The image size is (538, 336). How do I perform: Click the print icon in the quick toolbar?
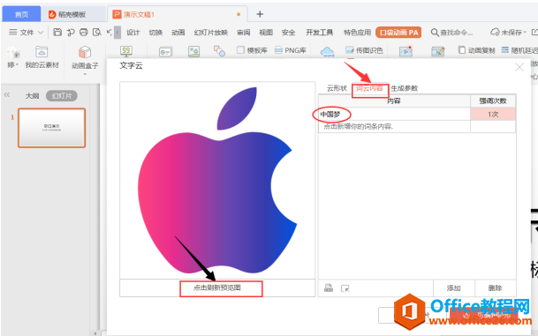(x=84, y=33)
